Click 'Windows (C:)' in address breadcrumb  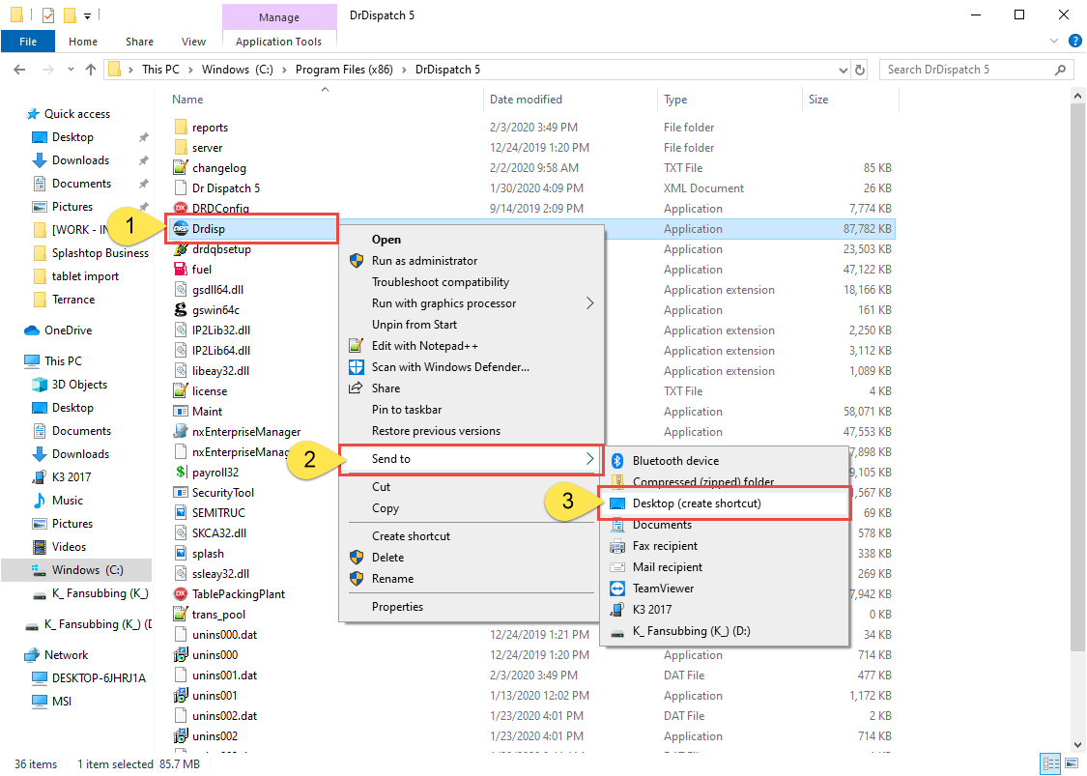(237, 70)
